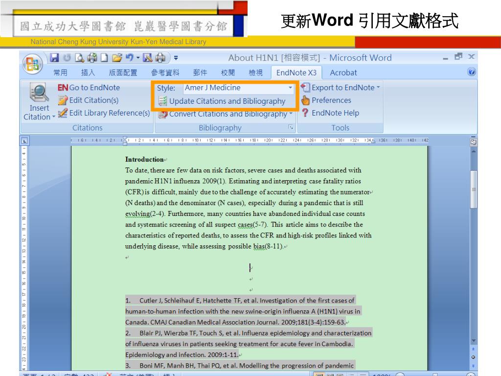
Task: Click the picture-with-pencil icon in quick access
Action: click(x=148, y=58)
